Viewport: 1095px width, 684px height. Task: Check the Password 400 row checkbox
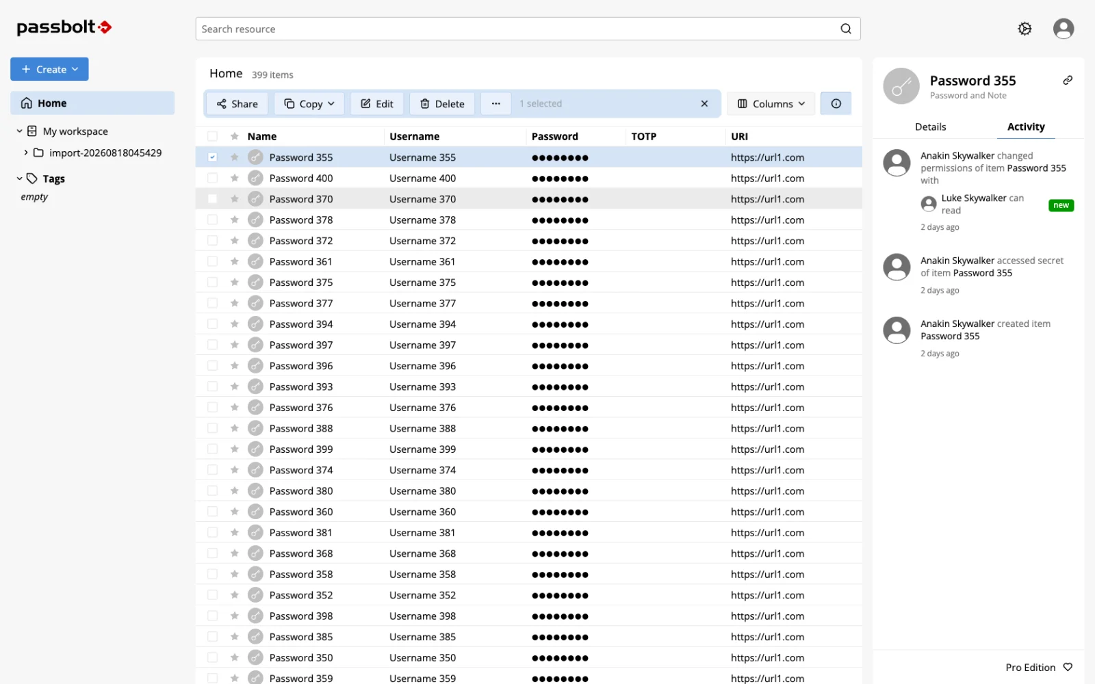[212, 178]
